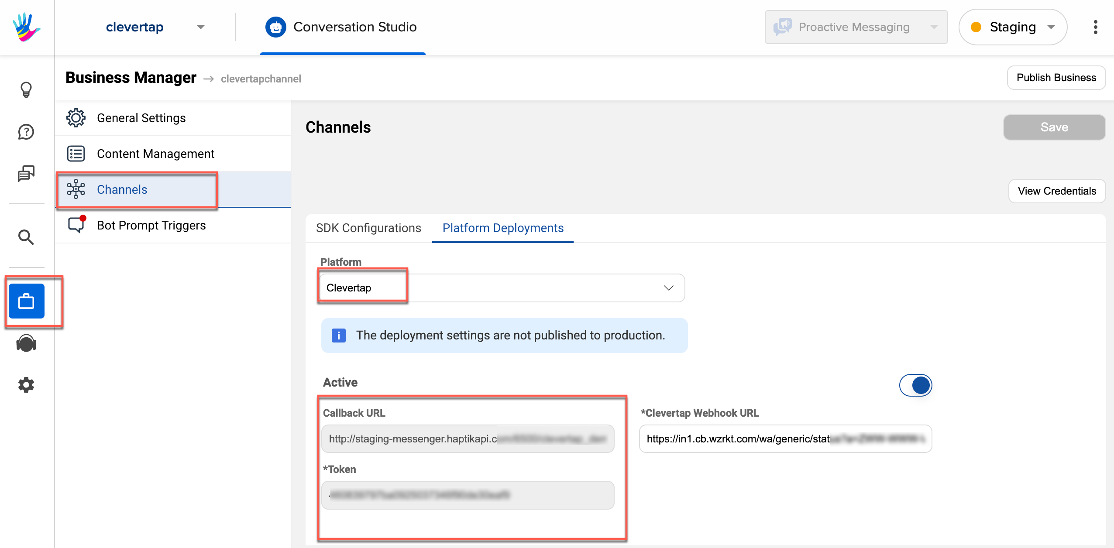The image size is (1114, 548).
Task: Click the Content Management list icon
Action: click(x=76, y=154)
